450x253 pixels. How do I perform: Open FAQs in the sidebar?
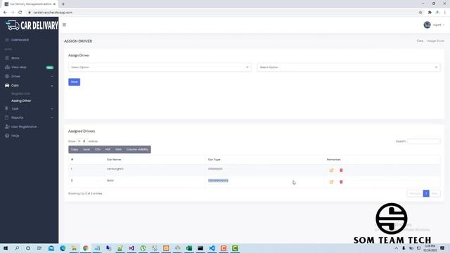click(x=15, y=136)
